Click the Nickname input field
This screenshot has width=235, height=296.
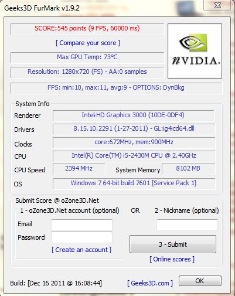[187, 225]
